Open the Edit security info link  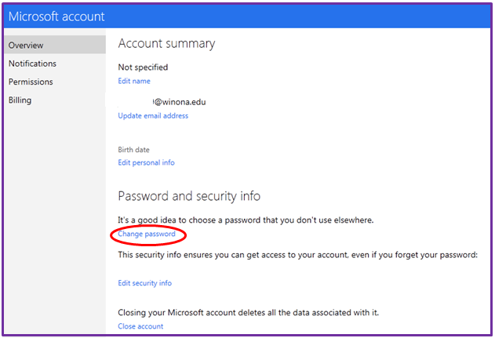pos(144,283)
